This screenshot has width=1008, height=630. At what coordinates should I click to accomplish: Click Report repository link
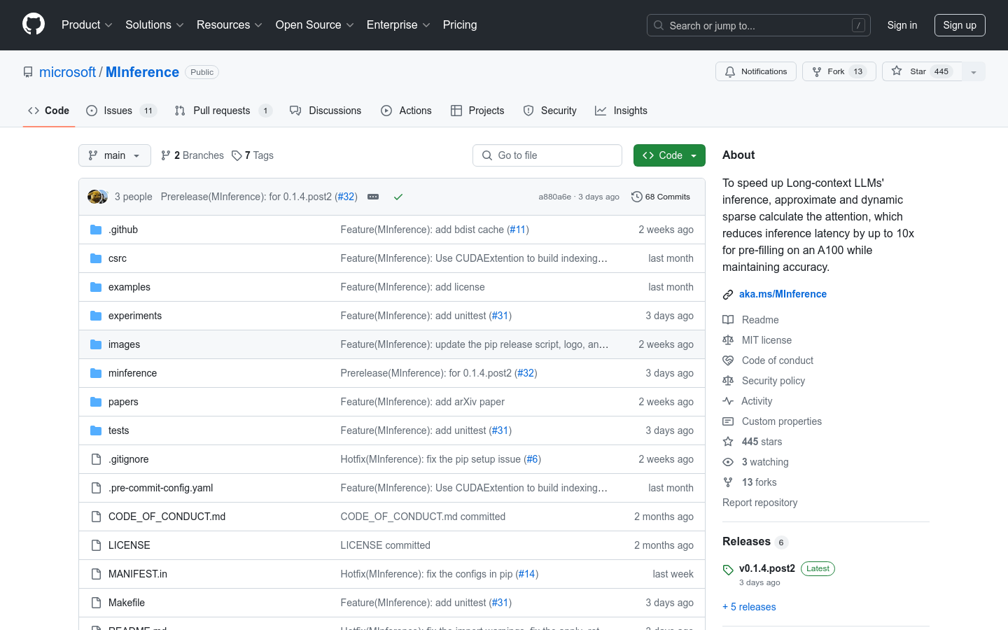[759, 503]
